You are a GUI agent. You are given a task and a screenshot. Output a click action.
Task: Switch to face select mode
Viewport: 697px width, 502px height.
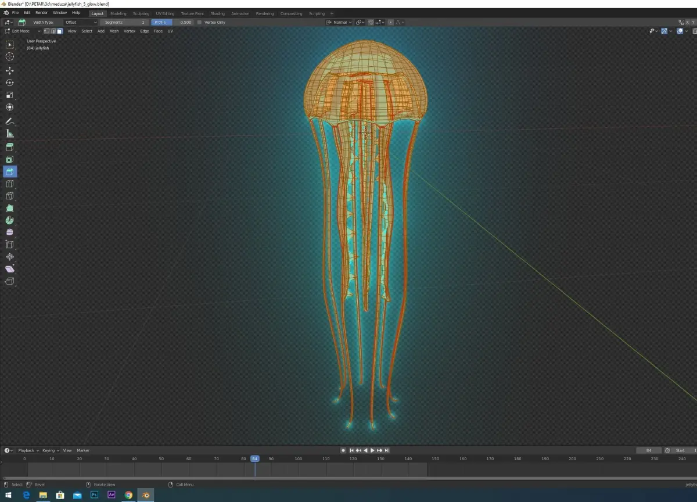coord(60,31)
